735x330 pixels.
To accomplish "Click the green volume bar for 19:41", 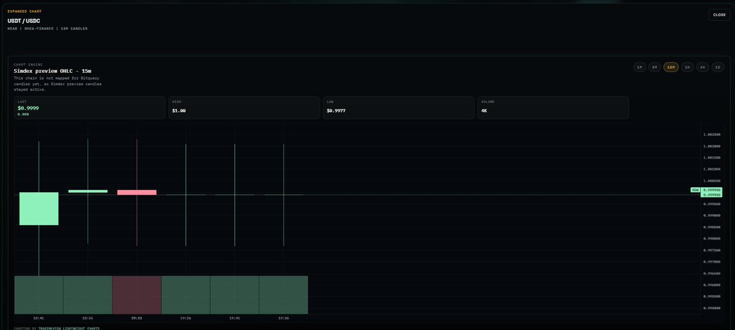I will click(x=235, y=295).
